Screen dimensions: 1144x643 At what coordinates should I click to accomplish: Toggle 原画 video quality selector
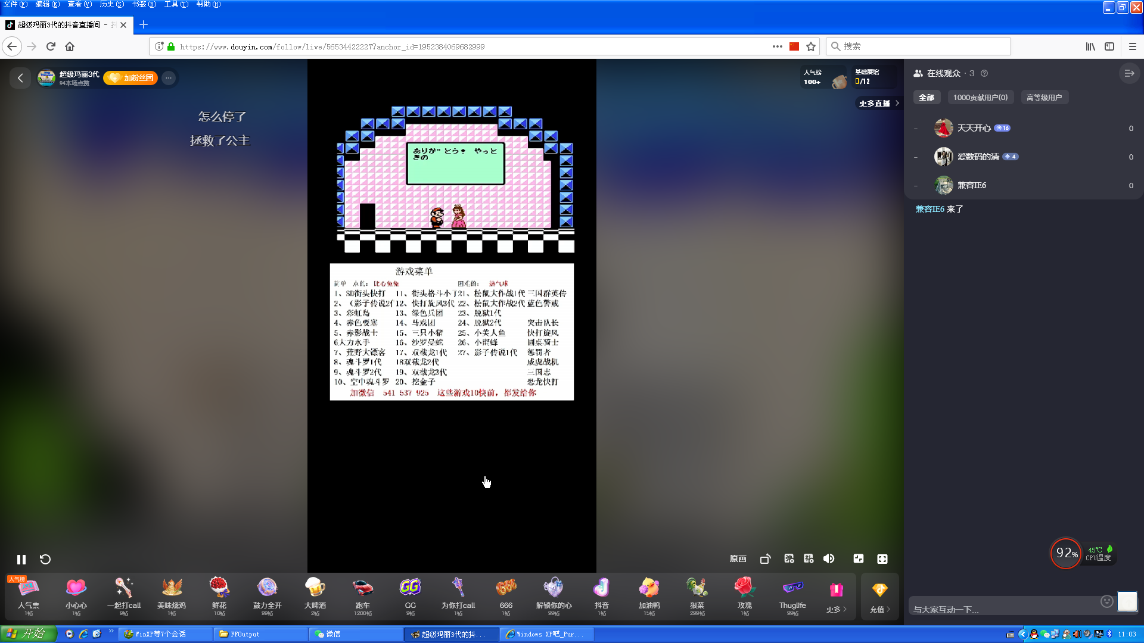click(738, 558)
